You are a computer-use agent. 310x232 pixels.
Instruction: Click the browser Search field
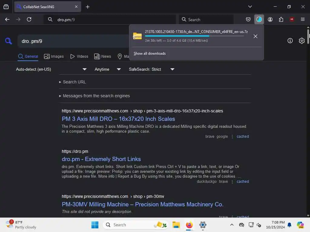(x=206, y=20)
